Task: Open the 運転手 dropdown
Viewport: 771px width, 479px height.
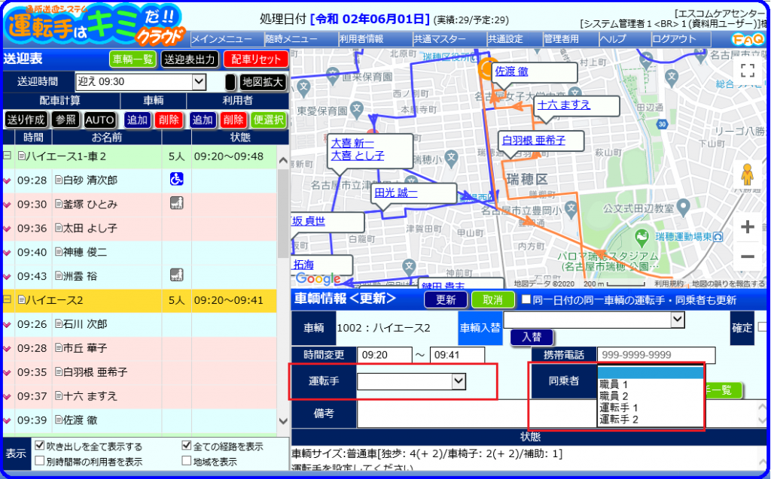Action: pyautogui.click(x=411, y=381)
